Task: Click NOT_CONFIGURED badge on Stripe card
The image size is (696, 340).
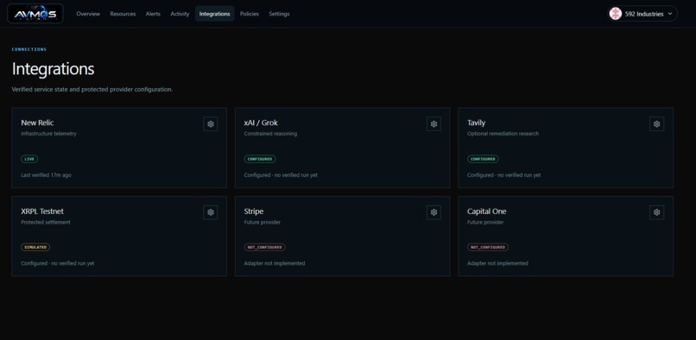Action: pyautogui.click(x=264, y=247)
